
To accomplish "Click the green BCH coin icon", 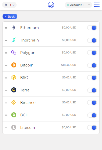I will pyautogui.click(x=14, y=115).
